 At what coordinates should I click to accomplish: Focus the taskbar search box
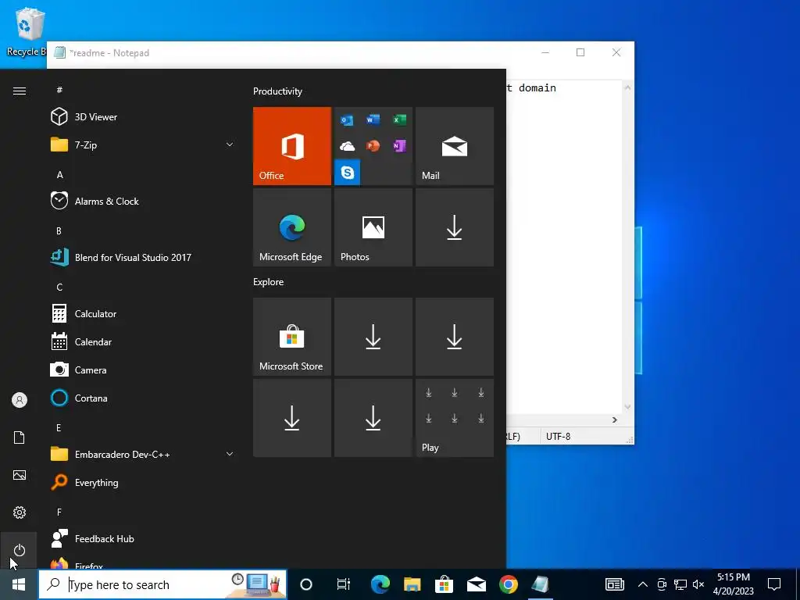coord(162,584)
